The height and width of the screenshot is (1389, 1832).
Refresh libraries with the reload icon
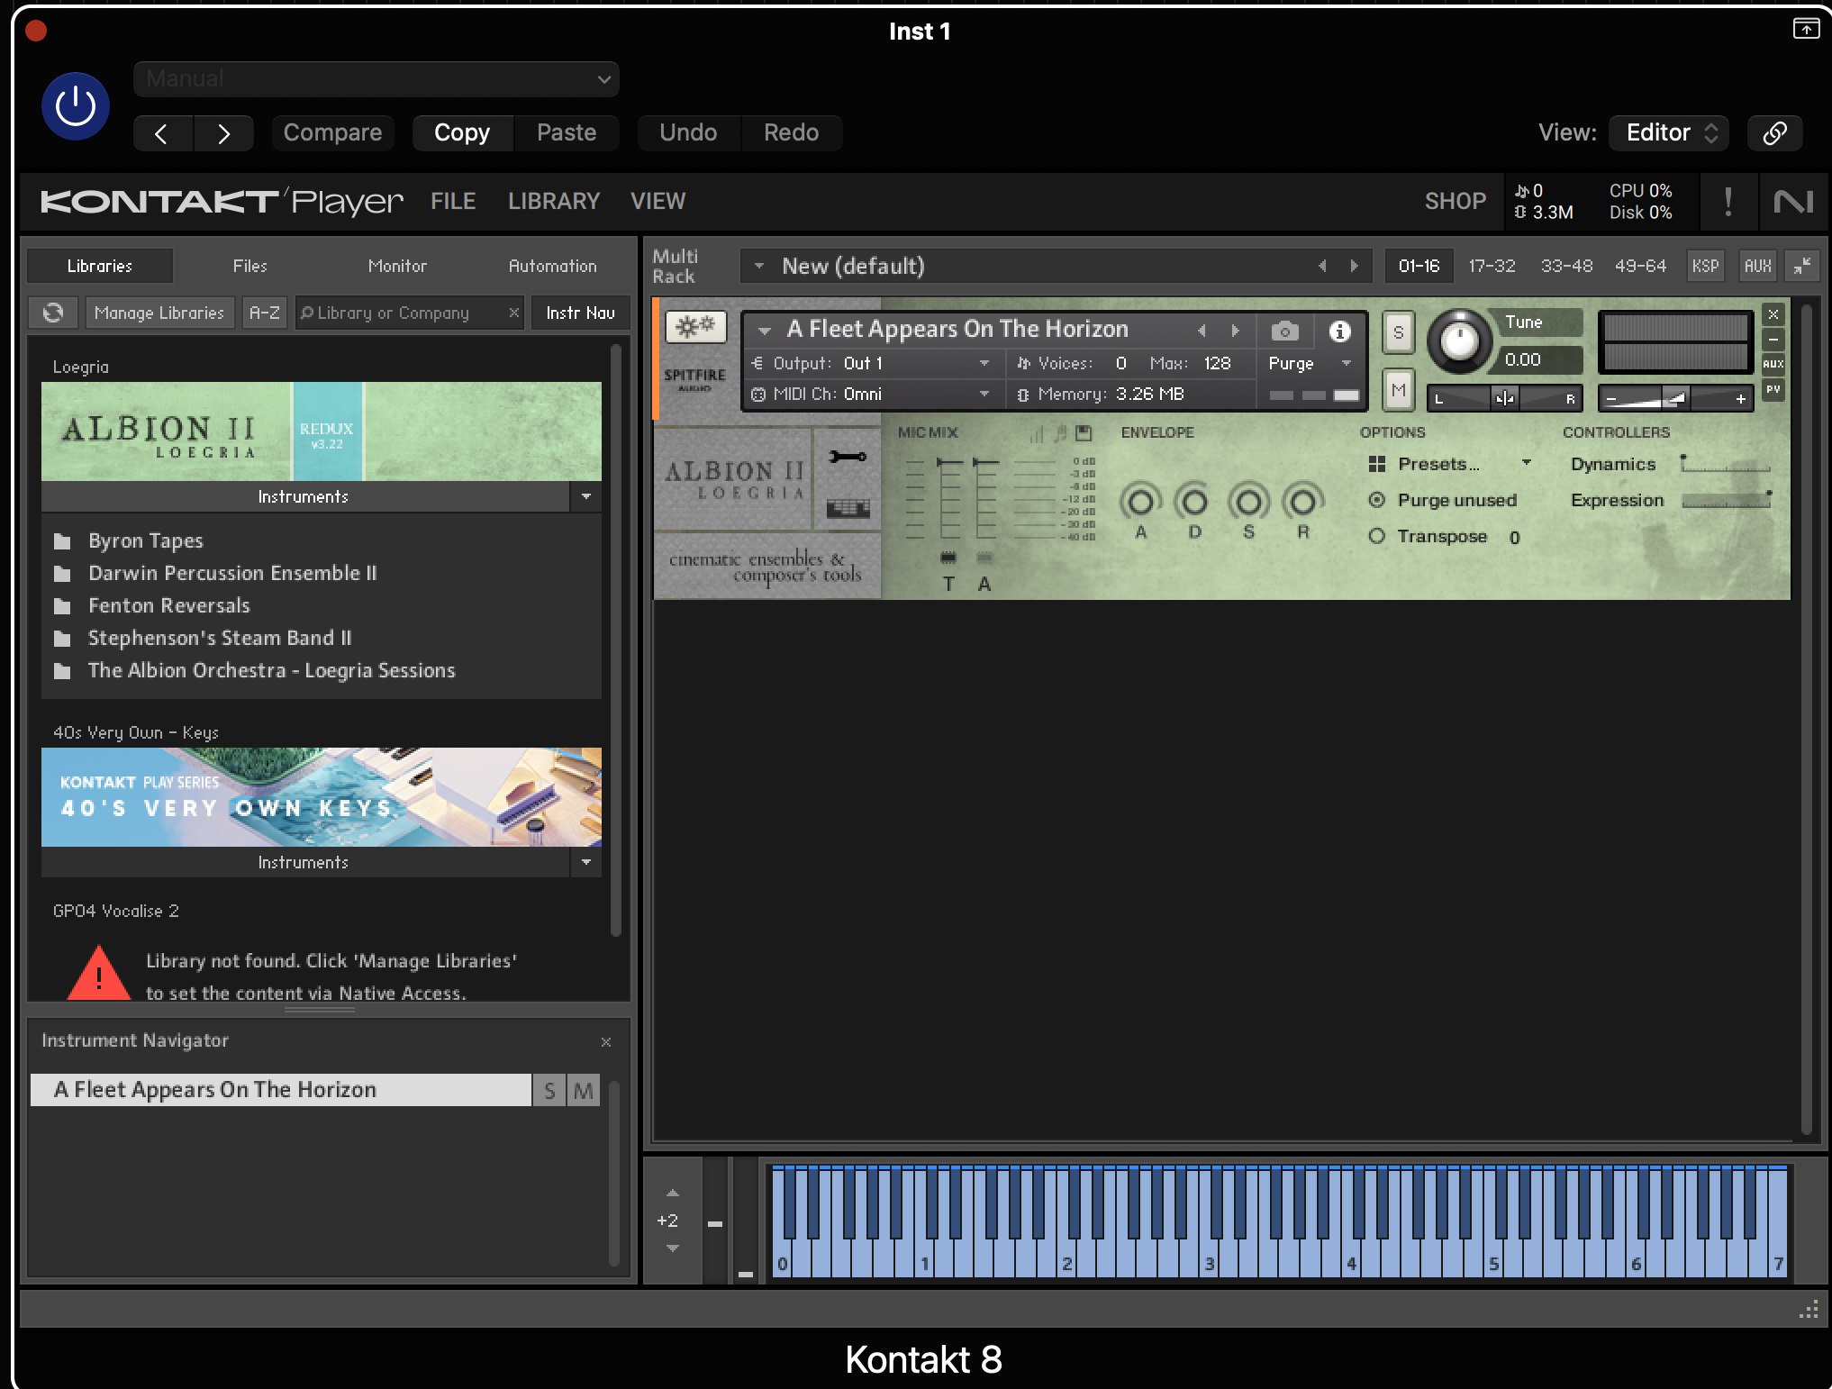pyautogui.click(x=53, y=313)
